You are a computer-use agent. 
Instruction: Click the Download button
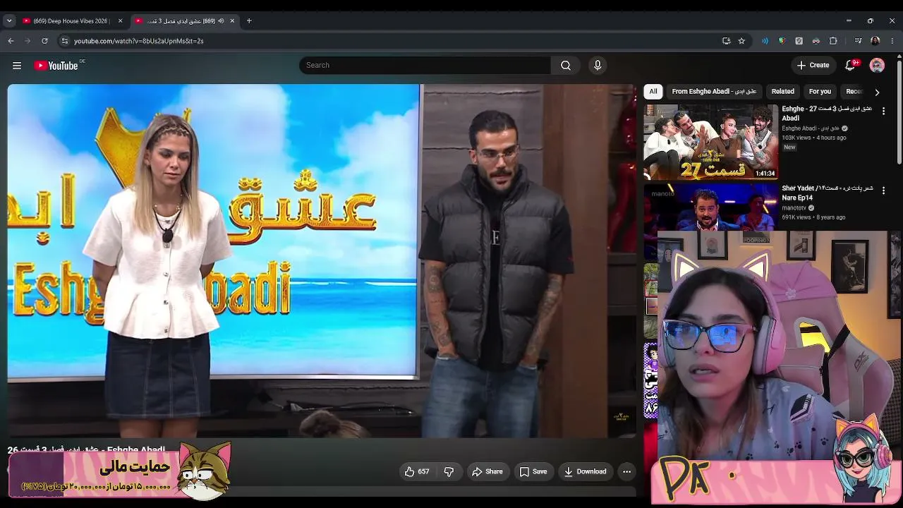pos(586,471)
